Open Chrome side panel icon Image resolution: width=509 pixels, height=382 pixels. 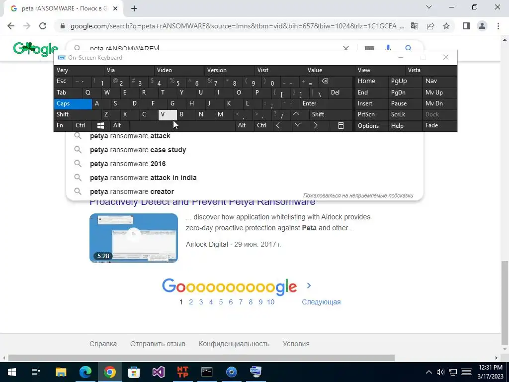tap(466, 26)
